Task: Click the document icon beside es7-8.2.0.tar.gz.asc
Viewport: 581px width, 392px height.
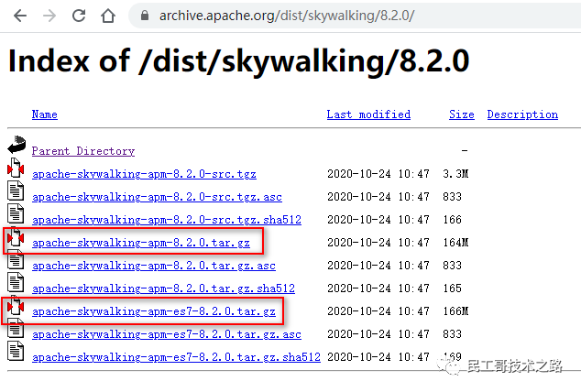Action: [16, 329]
